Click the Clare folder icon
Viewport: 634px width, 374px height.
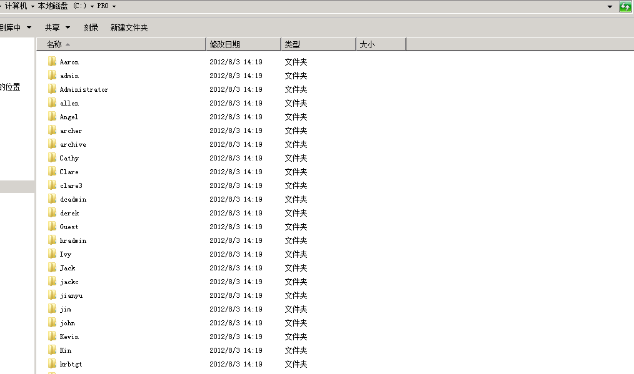point(52,171)
